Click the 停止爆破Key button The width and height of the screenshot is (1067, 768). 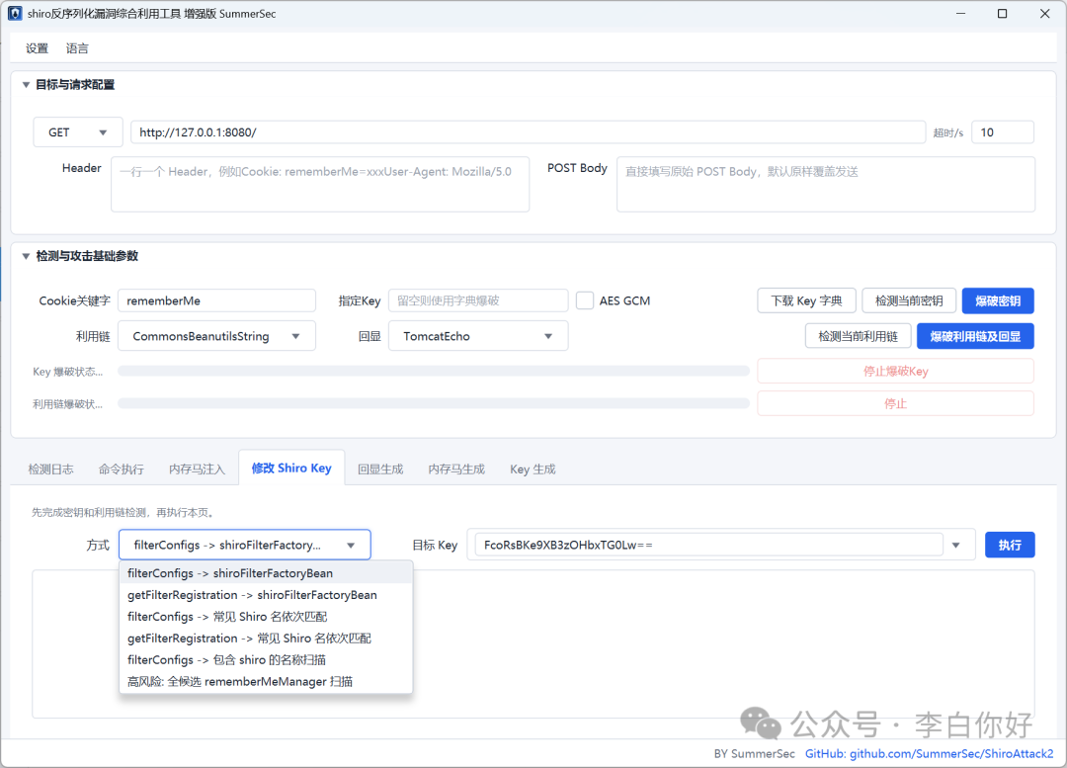pos(895,371)
